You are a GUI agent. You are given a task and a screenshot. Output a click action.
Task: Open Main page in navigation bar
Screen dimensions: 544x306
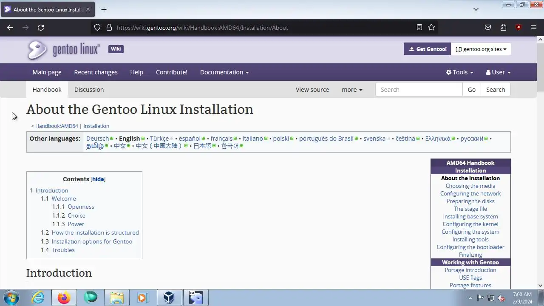point(47,72)
